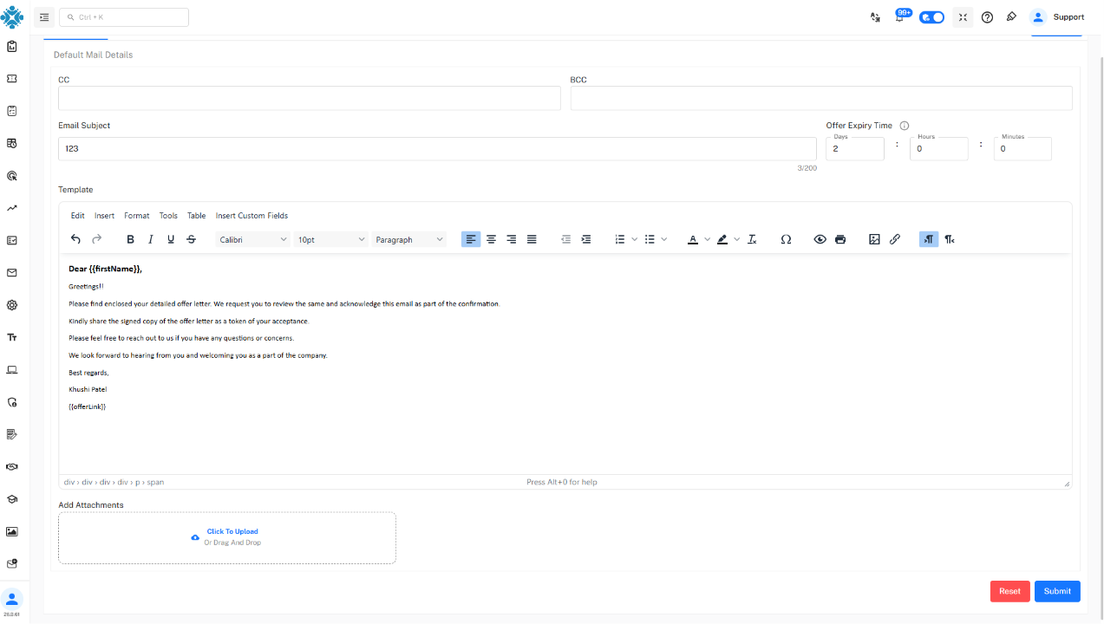Screen dimensions: 1104x624
Task: Expand the numbered list style options
Action: pyautogui.click(x=635, y=239)
